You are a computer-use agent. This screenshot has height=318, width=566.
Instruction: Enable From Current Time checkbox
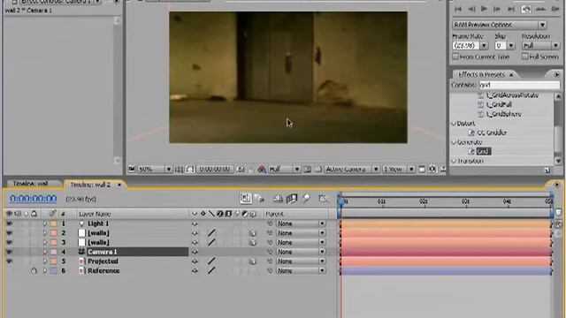[455, 57]
